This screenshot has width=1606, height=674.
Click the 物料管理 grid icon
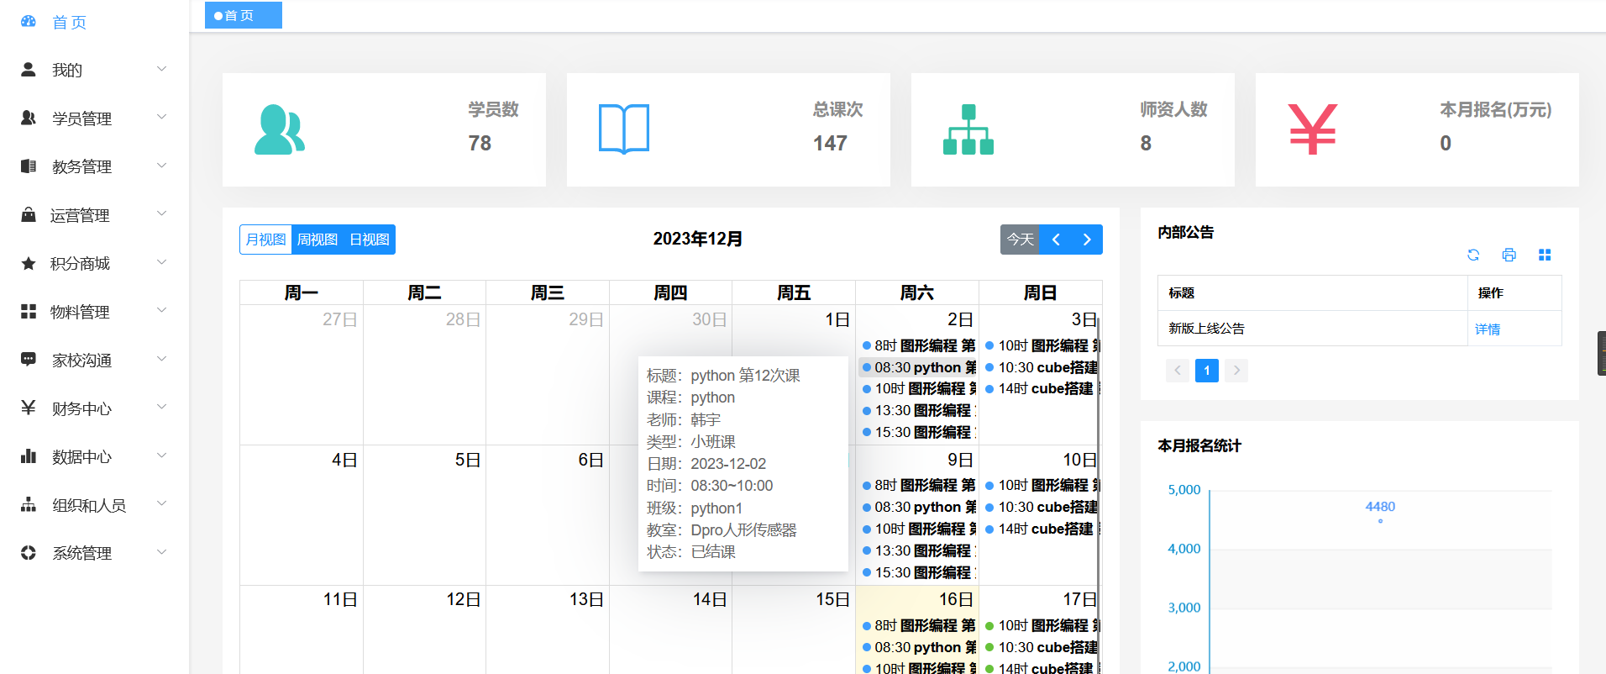(29, 312)
